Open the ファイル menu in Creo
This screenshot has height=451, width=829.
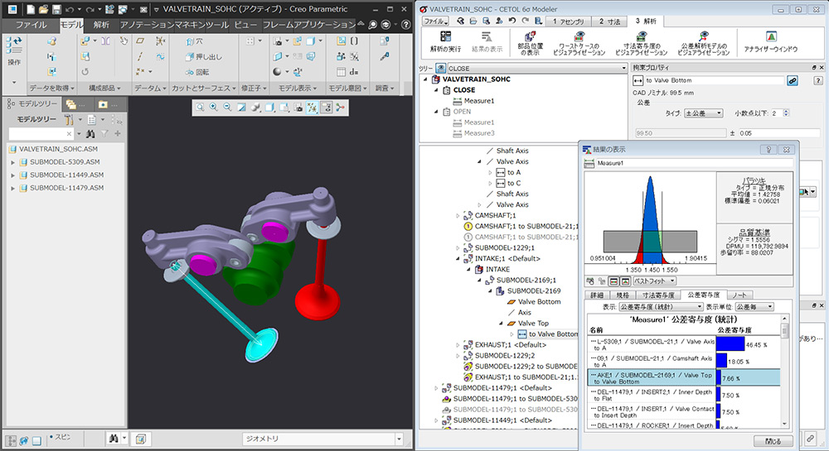click(x=31, y=25)
